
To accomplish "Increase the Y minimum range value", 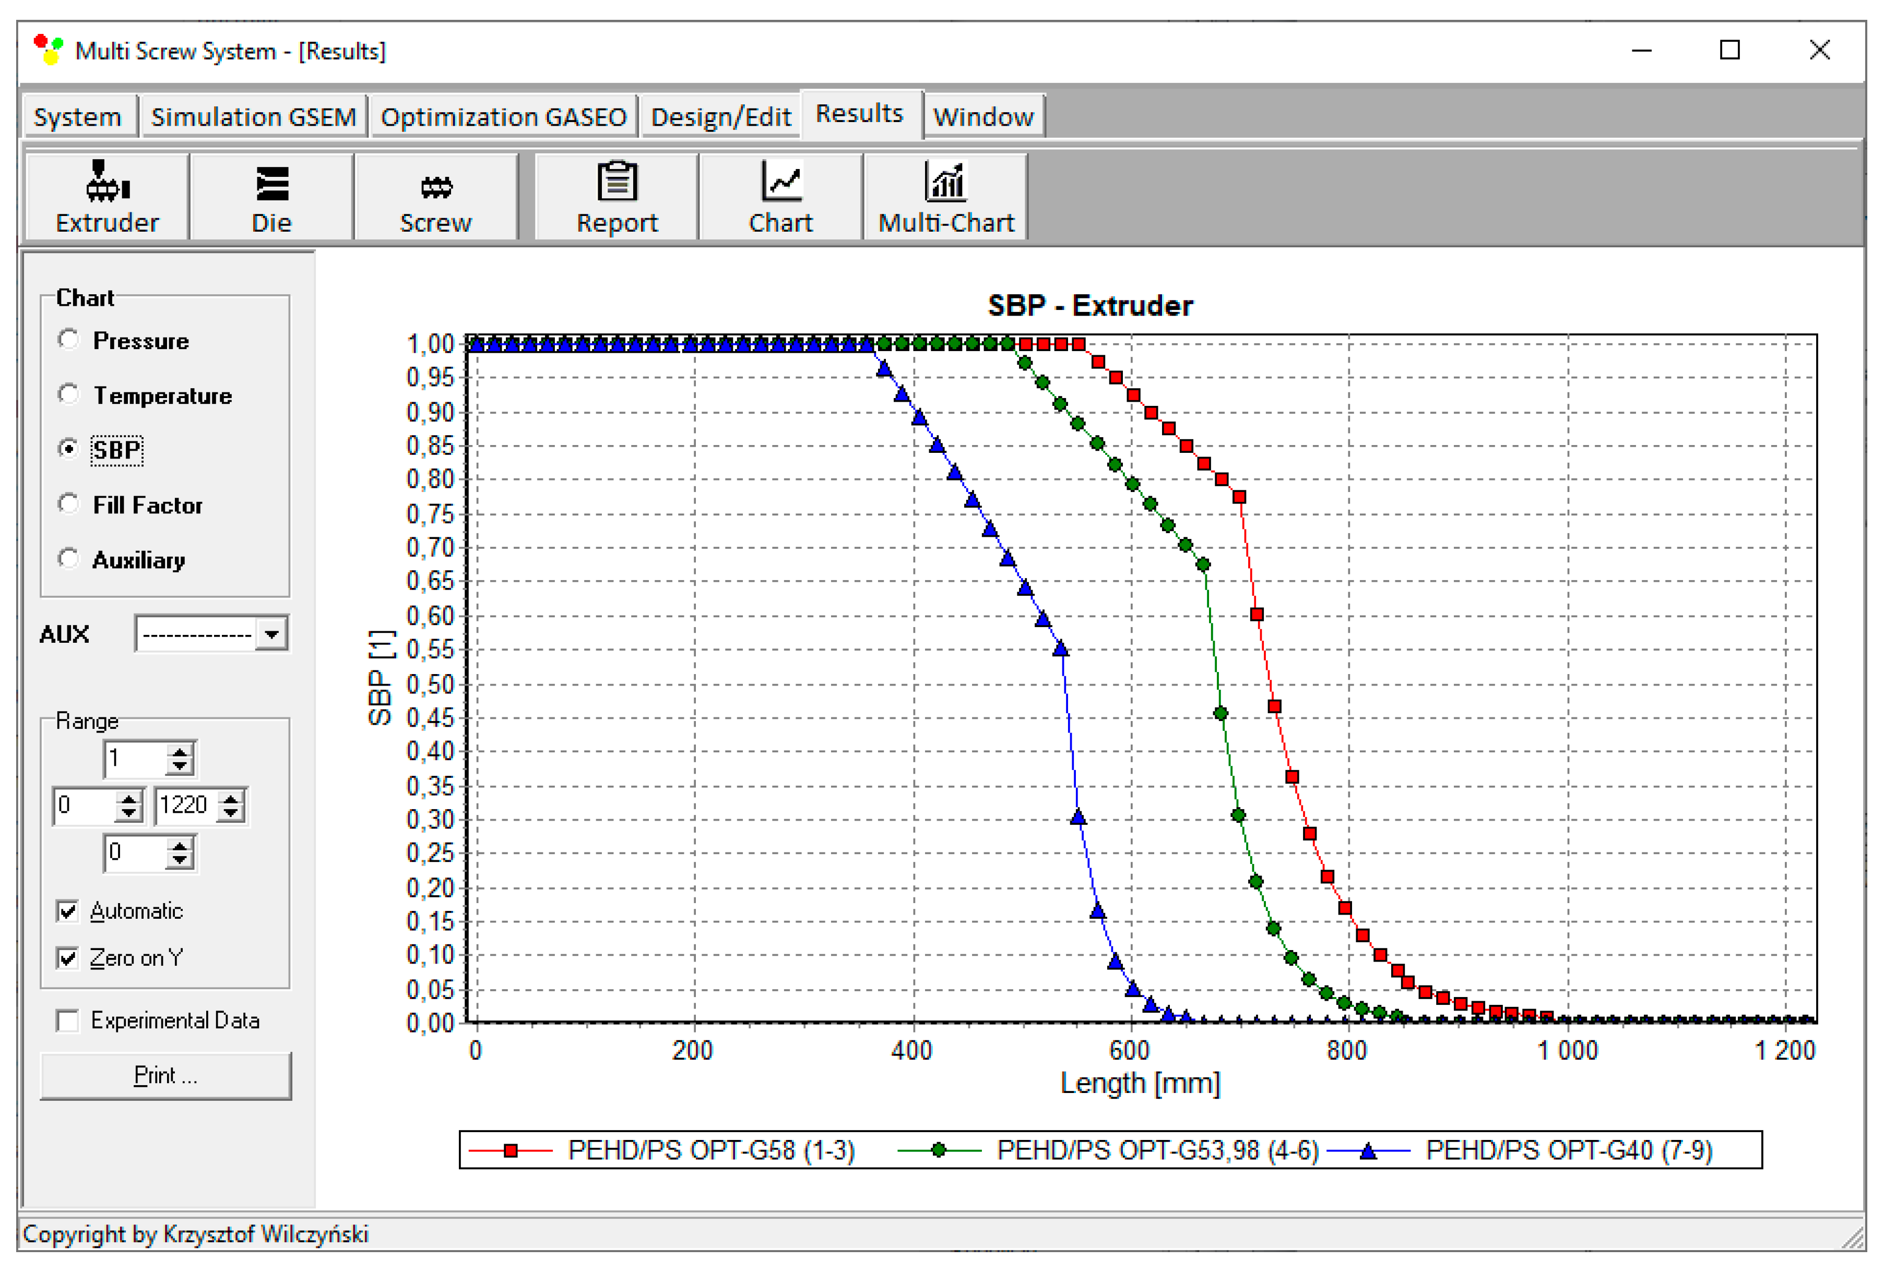I will tap(180, 845).
